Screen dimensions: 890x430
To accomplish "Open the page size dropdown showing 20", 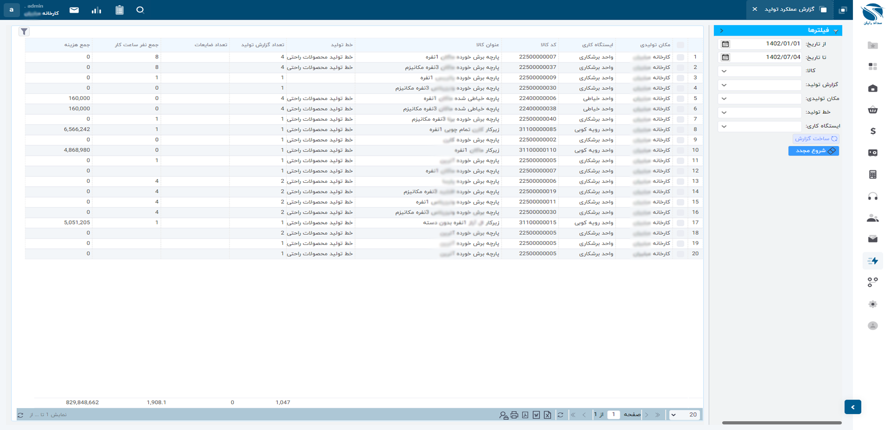I will tap(684, 415).
